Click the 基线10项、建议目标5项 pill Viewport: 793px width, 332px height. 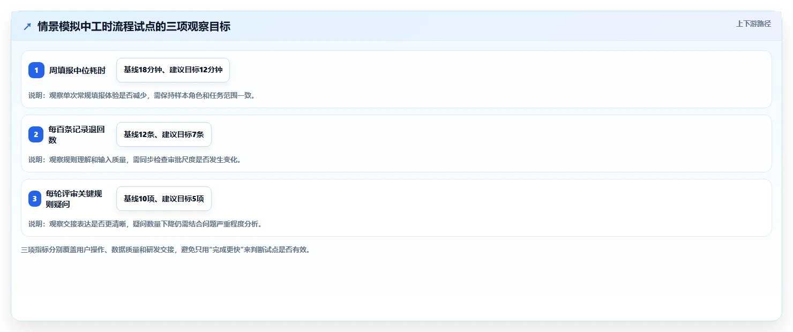point(164,199)
